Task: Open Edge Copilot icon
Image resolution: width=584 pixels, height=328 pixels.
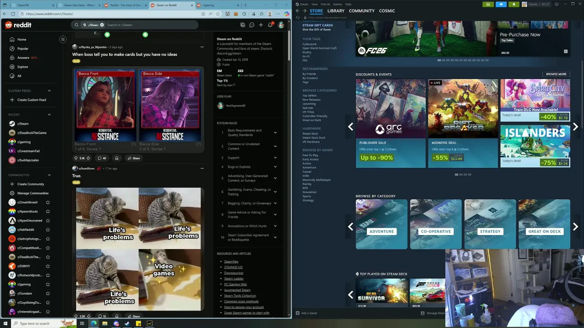Action: (287, 14)
